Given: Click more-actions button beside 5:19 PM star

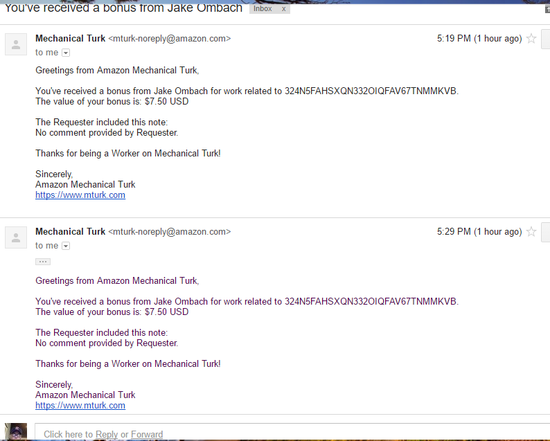Looking at the screenshot, I should click(546, 39).
